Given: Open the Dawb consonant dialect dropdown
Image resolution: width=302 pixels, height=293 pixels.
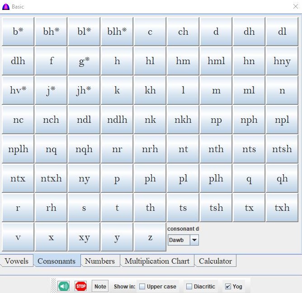Looking at the screenshot, I should (194, 240).
